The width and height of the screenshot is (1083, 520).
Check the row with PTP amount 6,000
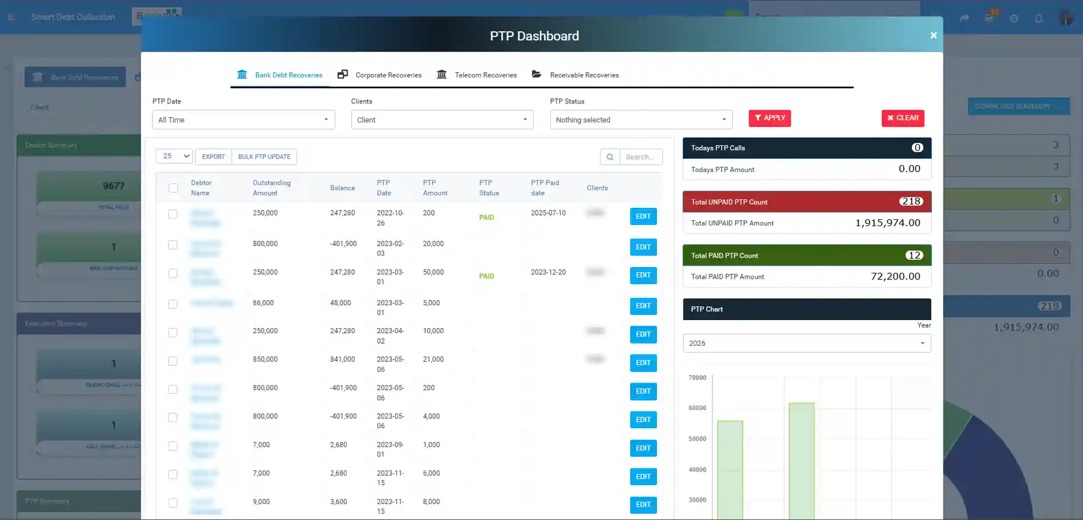(173, 474)
